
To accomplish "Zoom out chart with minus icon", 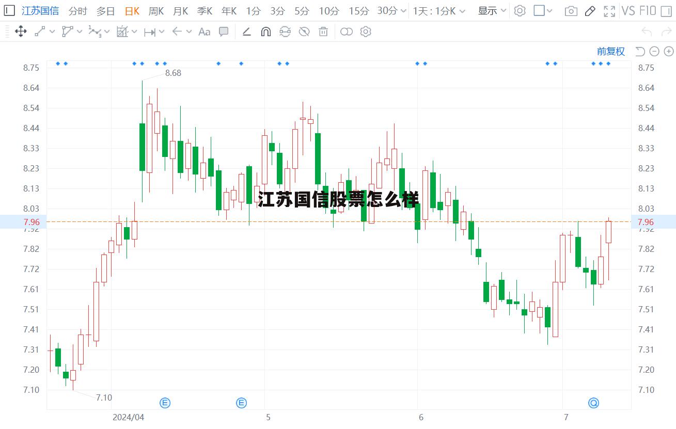I will [654, 51].
